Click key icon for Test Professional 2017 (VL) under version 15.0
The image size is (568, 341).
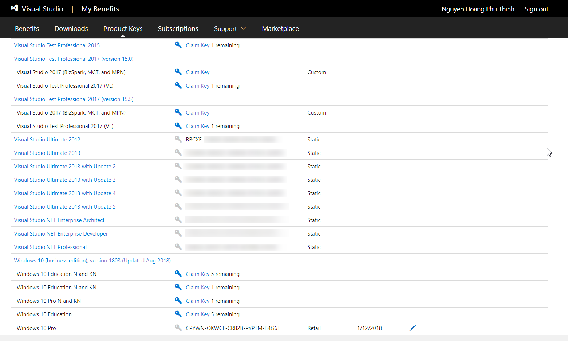point(178,85)
